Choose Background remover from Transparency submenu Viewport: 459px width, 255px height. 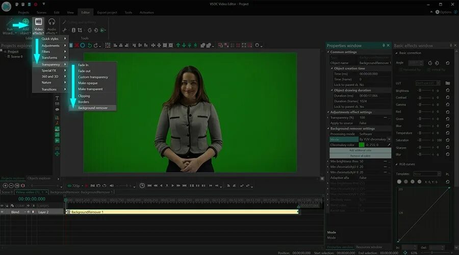pyautogui.click(x=92, y=108)
